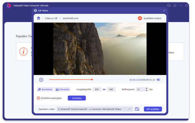
Task: Click the Speichern unter path field
Action: [91, 109]
